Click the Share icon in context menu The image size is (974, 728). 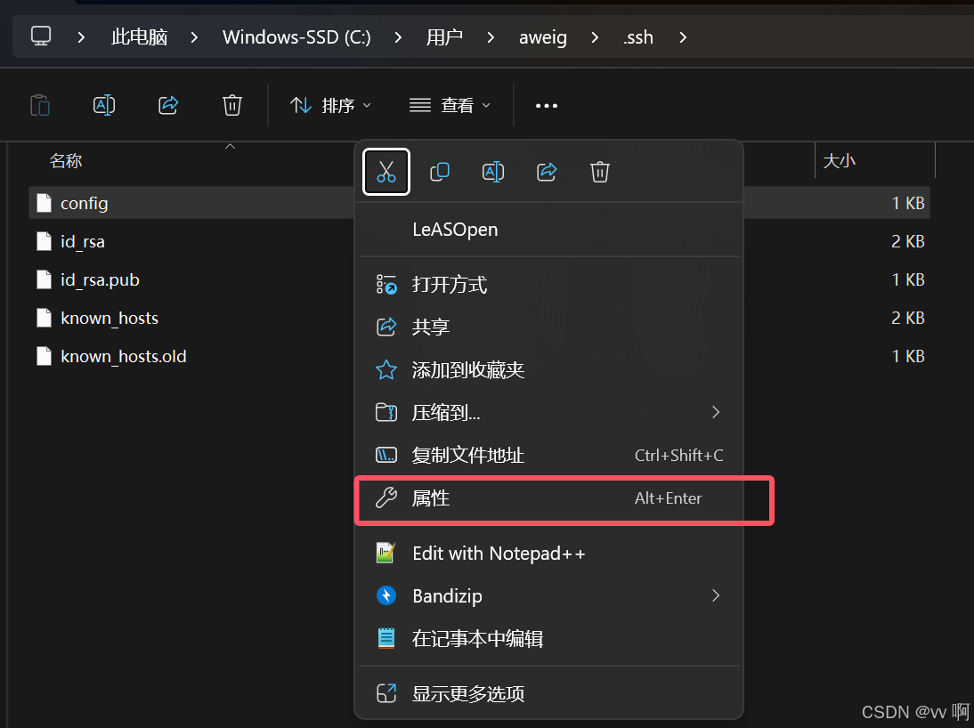point(547,172)
